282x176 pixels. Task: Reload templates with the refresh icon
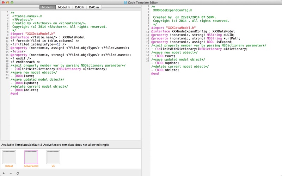pos(18,173)
